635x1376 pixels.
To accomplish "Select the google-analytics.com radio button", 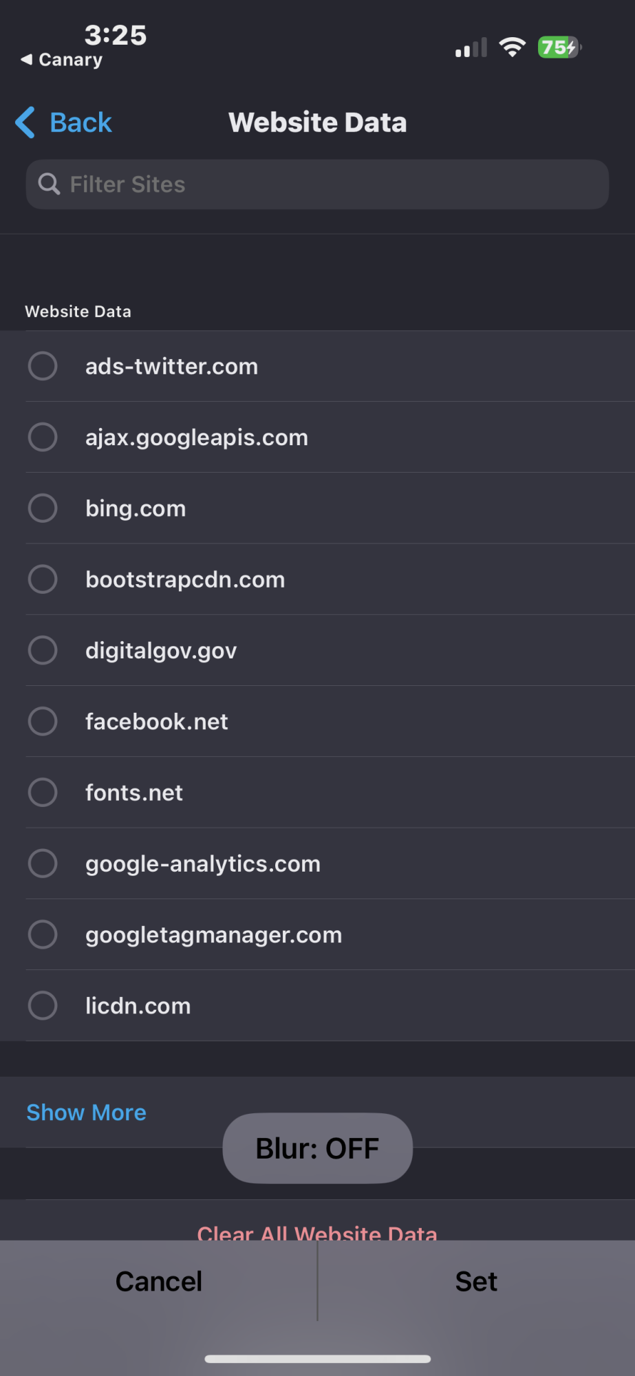I will click(x=43, y=863).
